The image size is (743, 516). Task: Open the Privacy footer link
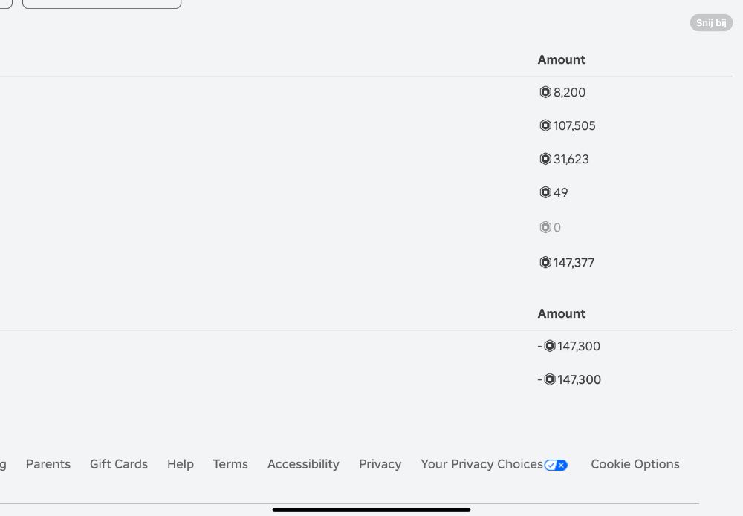coord(380,464)
